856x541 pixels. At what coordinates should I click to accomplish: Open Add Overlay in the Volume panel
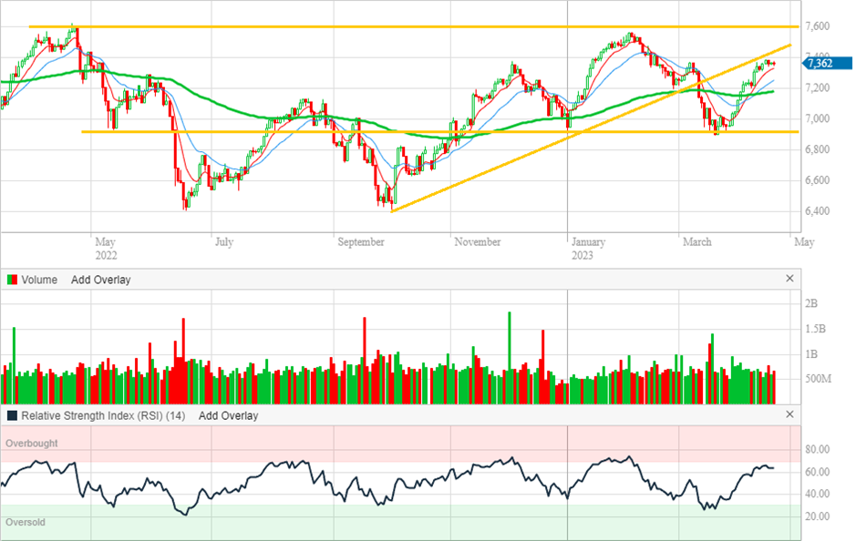click(100, 280)
